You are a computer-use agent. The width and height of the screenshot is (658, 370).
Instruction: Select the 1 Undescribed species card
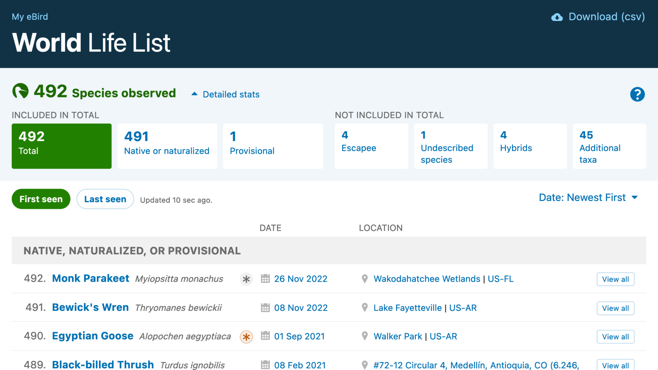click(451, 146)
